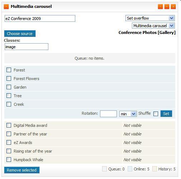181x179 pixels.
Task: Open the Set overflow dropdown
Action: click(x=150, y=18)
